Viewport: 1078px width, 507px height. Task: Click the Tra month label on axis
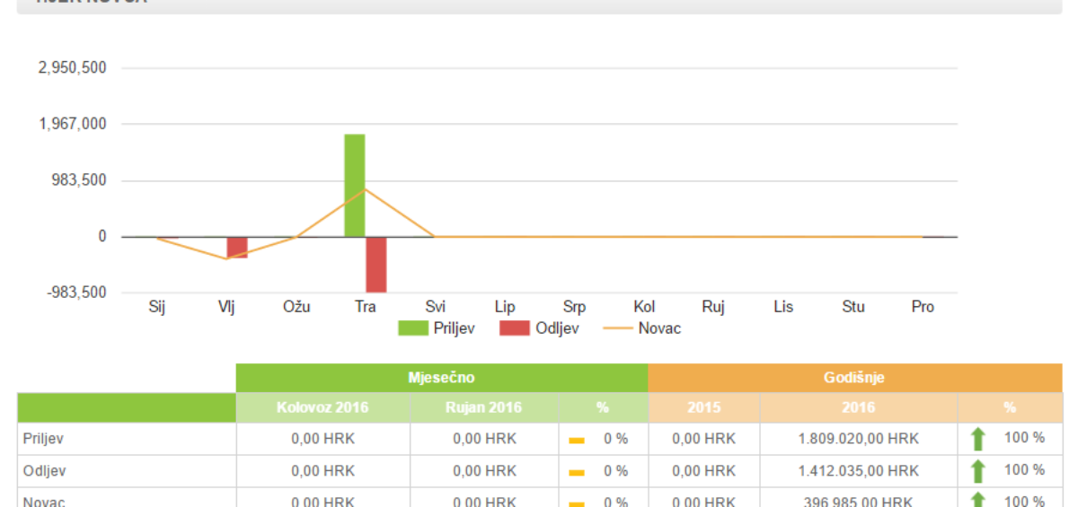point(365,307)
